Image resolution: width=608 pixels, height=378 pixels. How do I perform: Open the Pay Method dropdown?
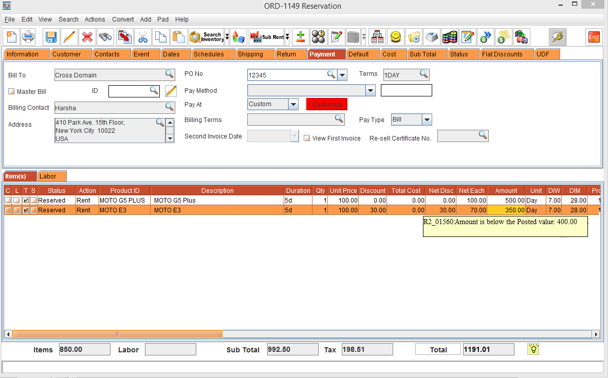(x=371, y=91)
